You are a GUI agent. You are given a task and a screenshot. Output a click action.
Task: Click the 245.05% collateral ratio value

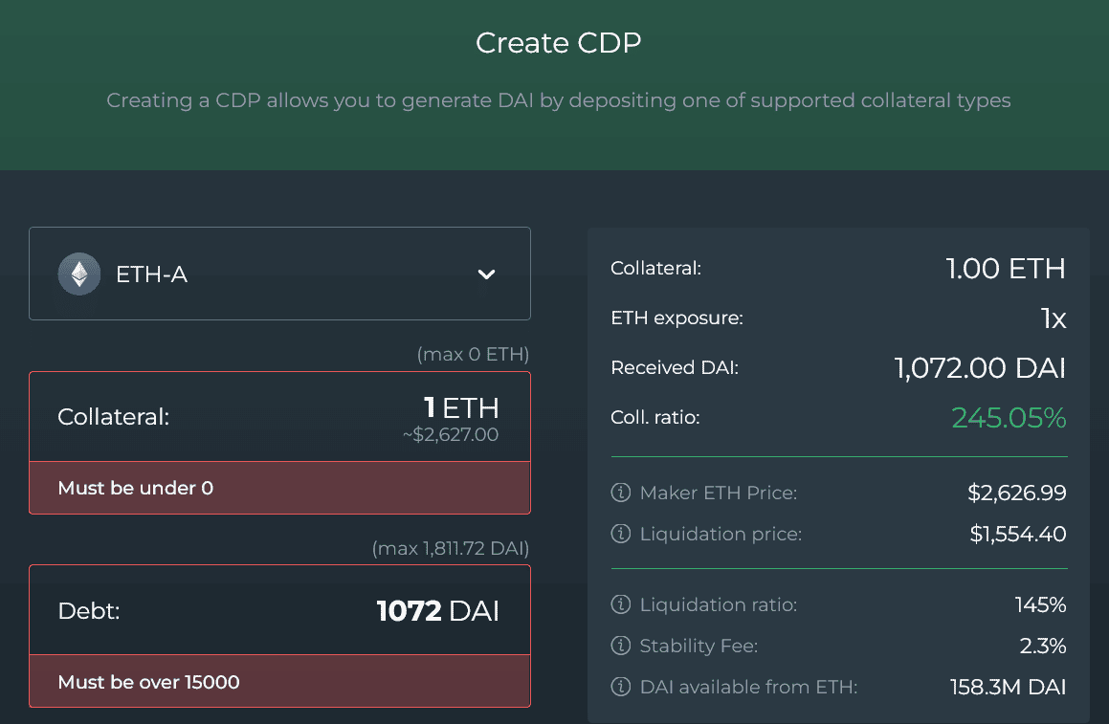tap(1009, 418)
